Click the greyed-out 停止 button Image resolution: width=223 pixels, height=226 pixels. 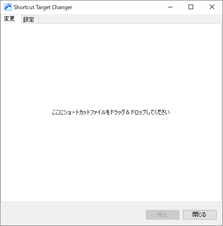pyautogui.click(x=162, y=215)
